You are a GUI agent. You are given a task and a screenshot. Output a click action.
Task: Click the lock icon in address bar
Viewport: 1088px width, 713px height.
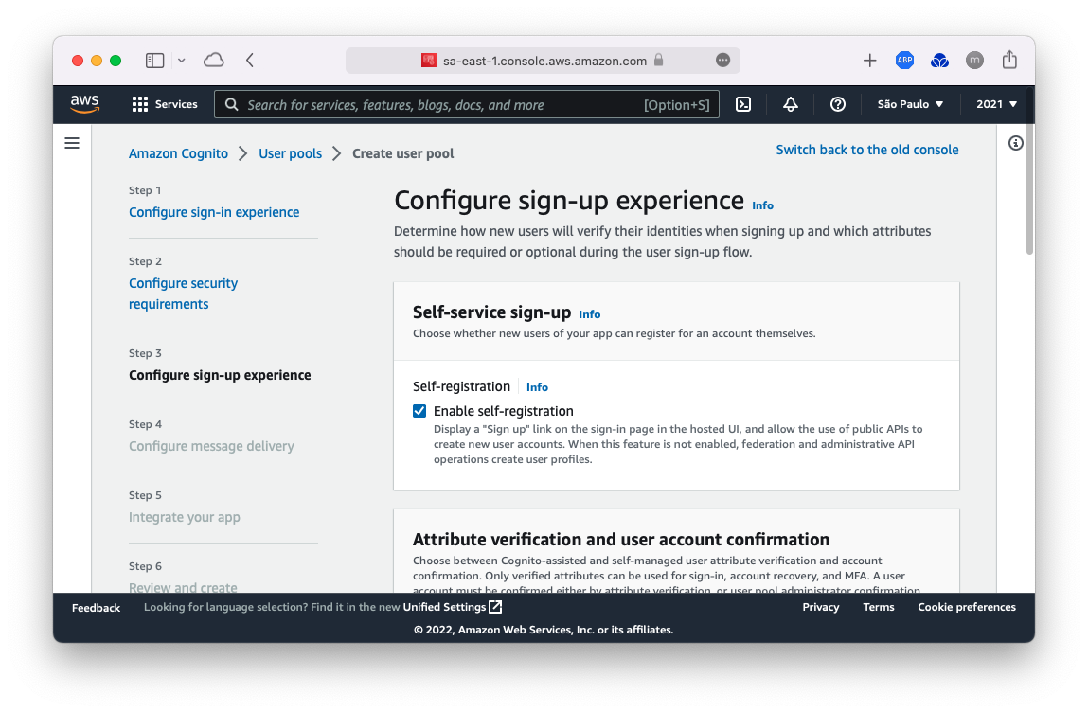click(658, 60)
